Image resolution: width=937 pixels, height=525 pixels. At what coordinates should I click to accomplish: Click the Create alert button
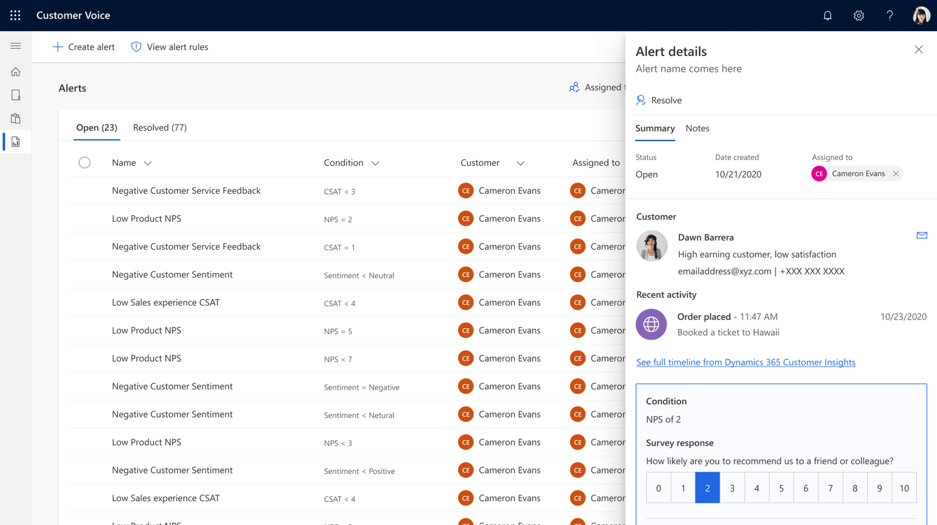tap(84, 47)
